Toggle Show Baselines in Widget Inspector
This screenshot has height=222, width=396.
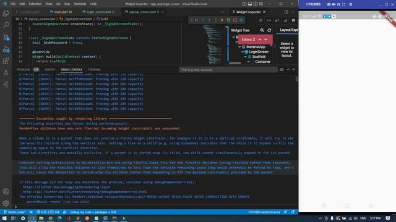(277, 20)
